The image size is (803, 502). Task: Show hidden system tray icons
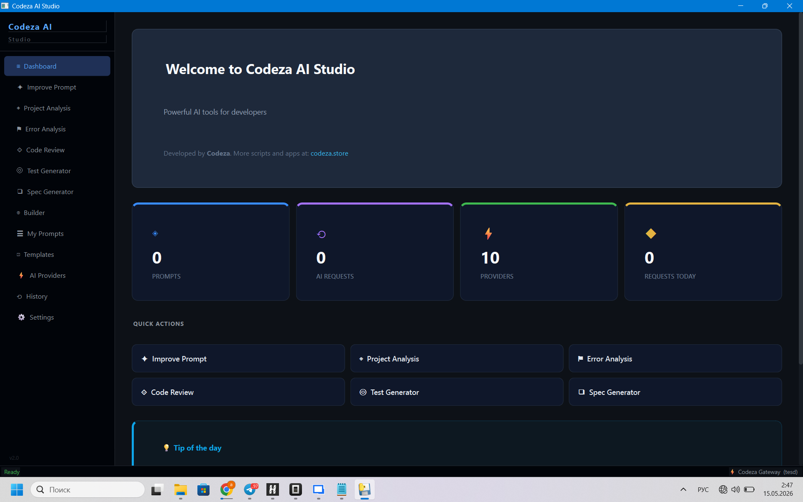coord(683,489)
